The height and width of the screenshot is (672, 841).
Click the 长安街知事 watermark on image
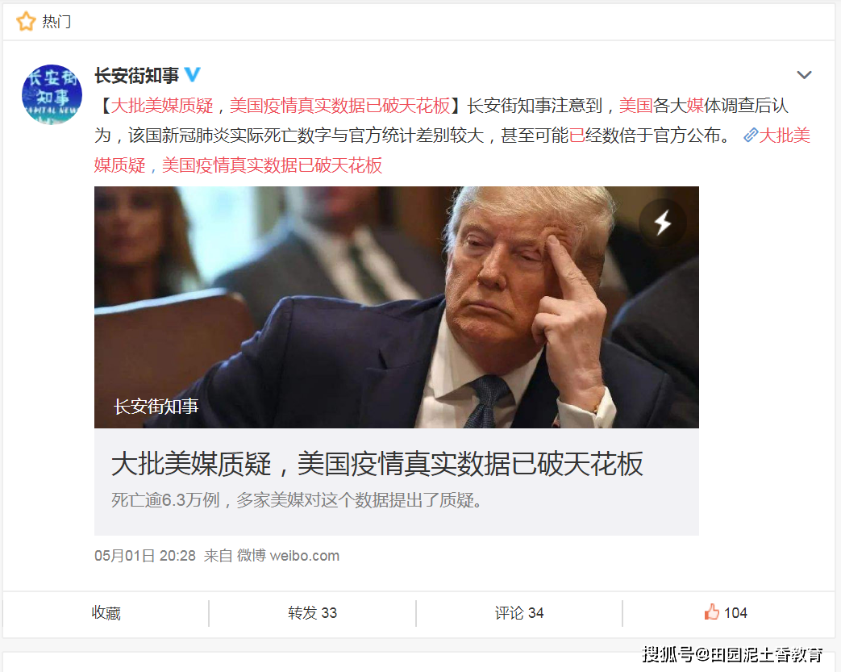[156, 407]
